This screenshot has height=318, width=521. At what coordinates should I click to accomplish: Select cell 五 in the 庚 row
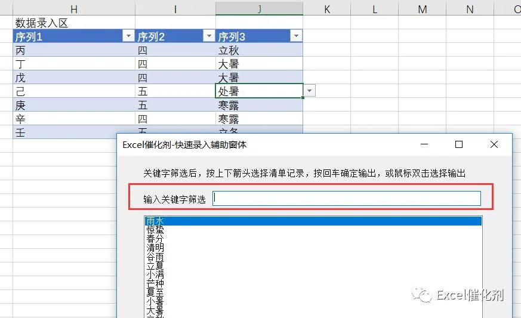[x=175, y=105]
